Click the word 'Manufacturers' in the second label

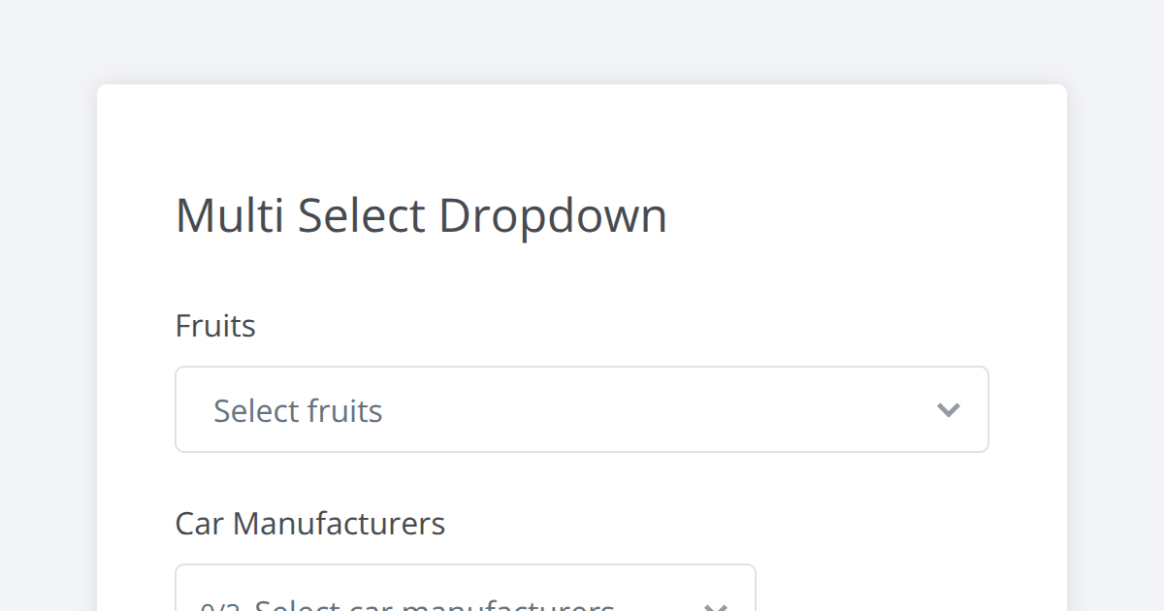tap(339, 524)
